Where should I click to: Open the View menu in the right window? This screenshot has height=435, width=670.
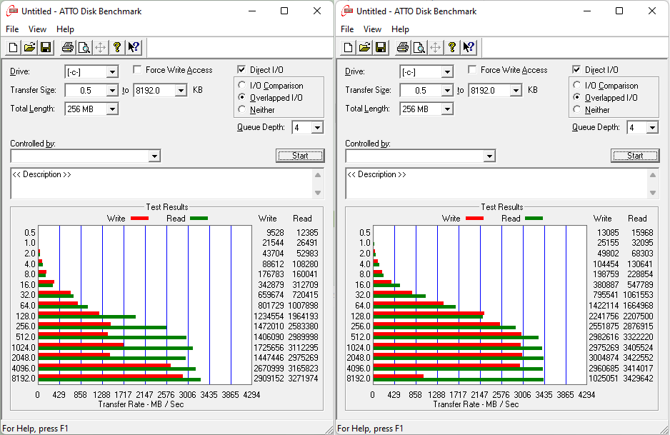(372, 29)
